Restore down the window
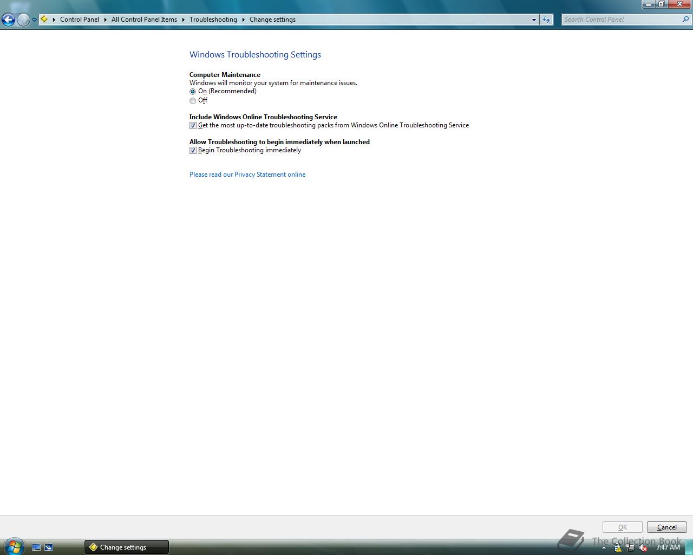Screen dimensions: 693x555 coord(661,4)
